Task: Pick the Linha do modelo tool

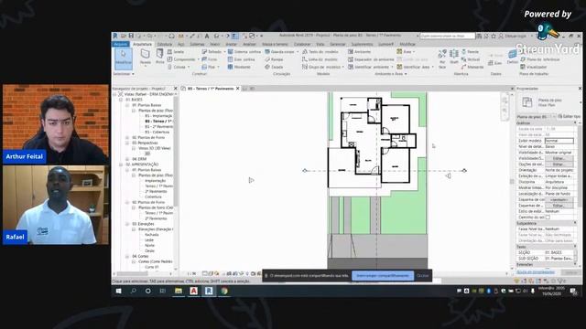Action: click(320, 59)
